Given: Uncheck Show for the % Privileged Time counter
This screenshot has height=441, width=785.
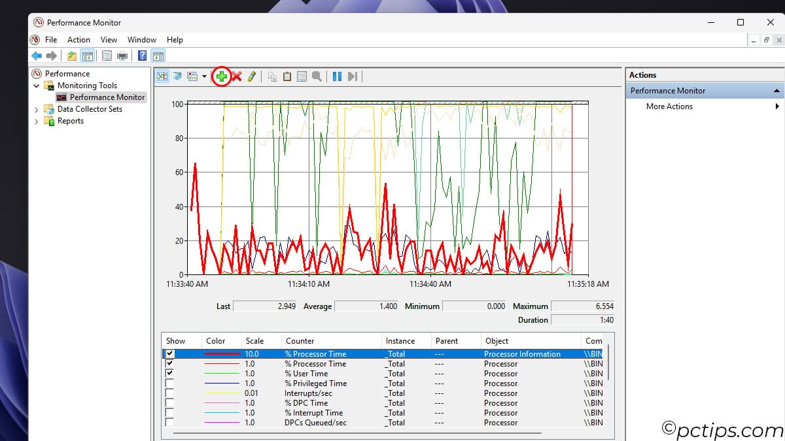Looking at the screenshot, I should [x=169, y=384].
